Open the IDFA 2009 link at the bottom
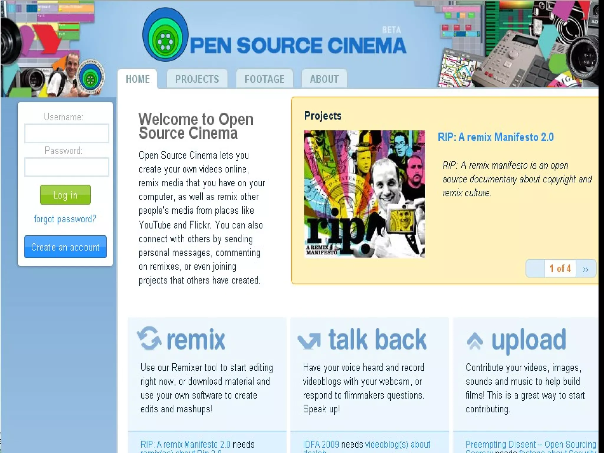Viewport: 604px width, 453px height. point(321,444)
